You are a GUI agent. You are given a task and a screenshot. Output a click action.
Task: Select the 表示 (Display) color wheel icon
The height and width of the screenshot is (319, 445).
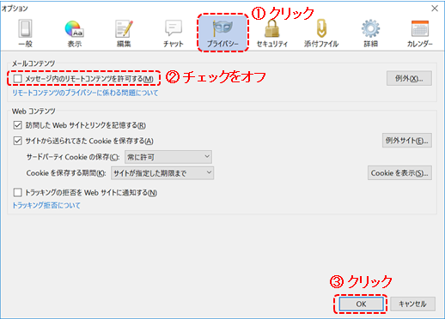point(74,33)
